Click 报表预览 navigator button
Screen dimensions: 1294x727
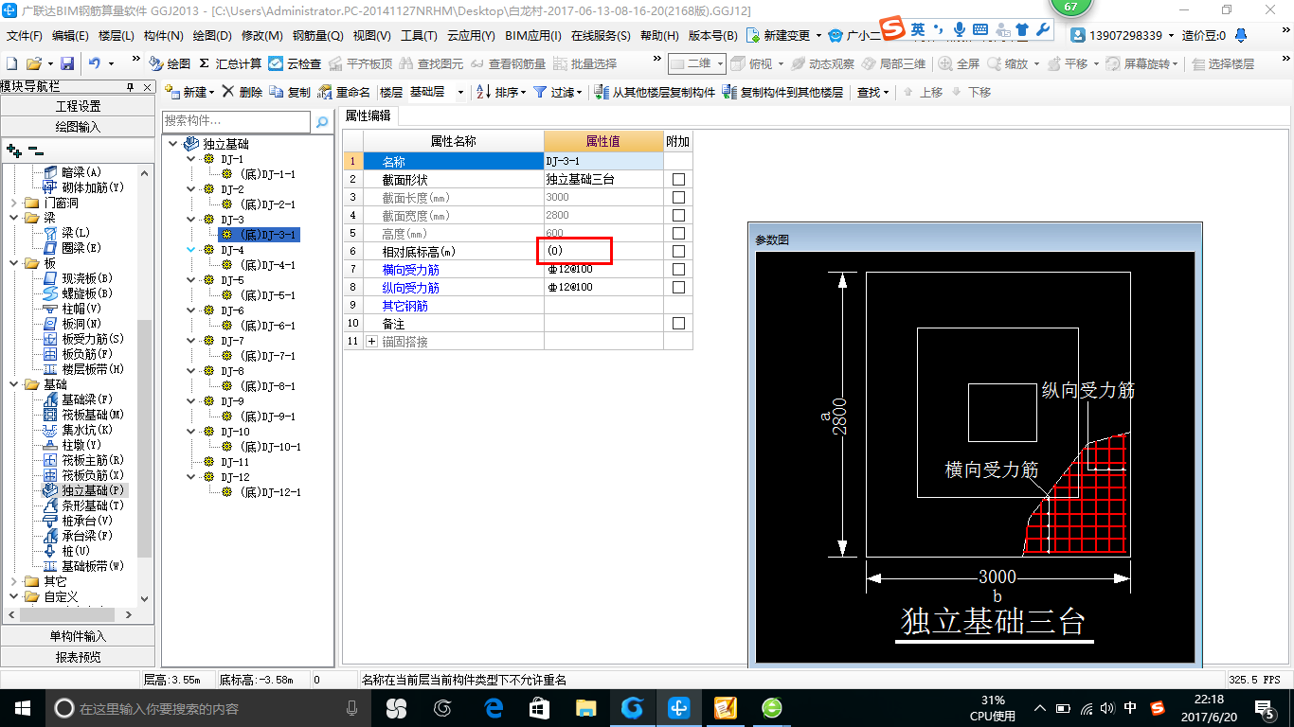(78, 657)
